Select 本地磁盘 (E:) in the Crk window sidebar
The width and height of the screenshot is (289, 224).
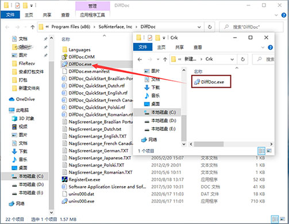(160, 129)
